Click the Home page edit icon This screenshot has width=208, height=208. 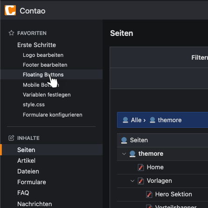(x=141, y=167)
